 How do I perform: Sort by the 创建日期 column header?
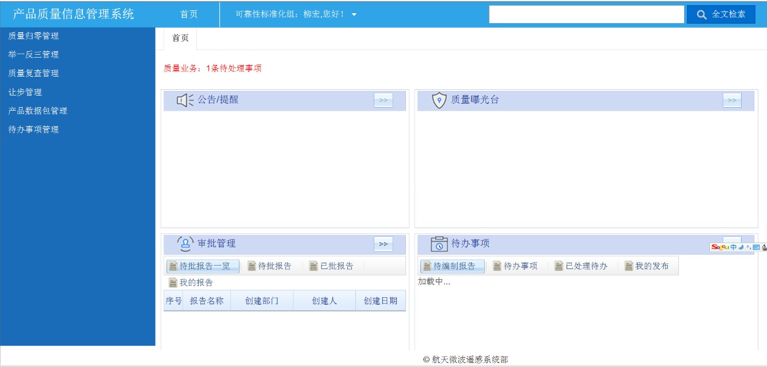point(380,301)
